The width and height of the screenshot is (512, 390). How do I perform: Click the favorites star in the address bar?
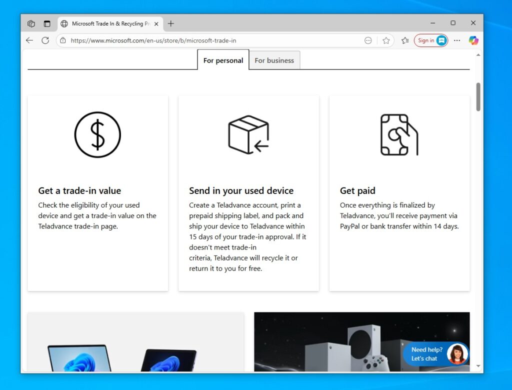[x=386, y=40]
